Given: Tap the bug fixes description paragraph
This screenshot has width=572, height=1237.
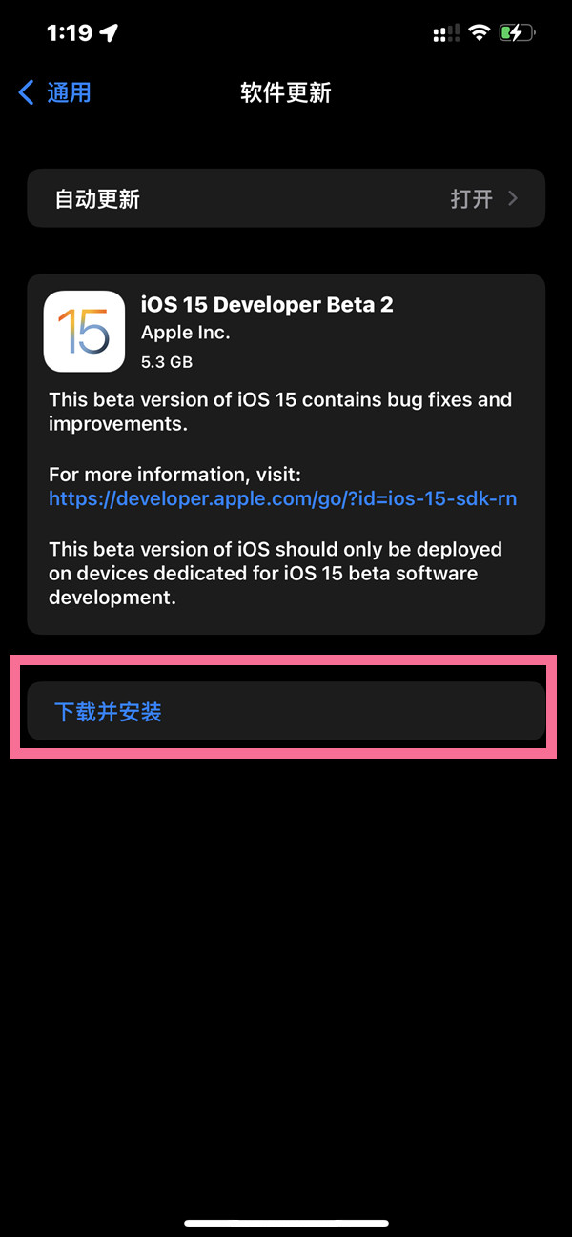Looking at the screenshot, I should click(280, 411).
